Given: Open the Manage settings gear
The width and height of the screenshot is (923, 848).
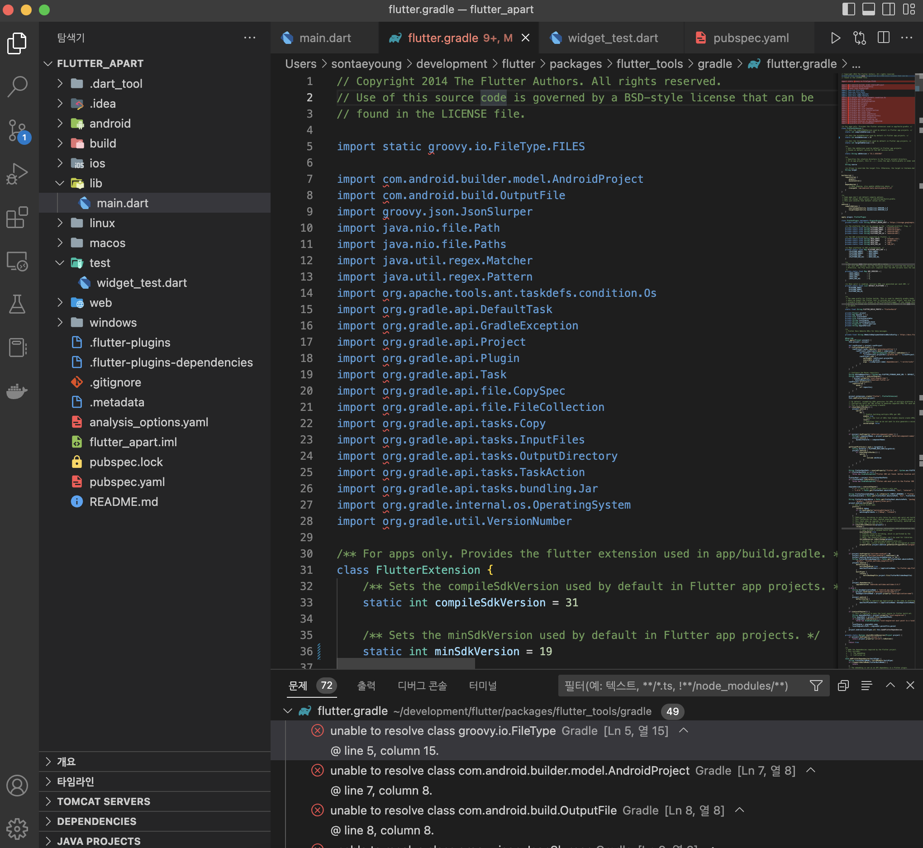Looking at the screenshot, I should (x=18, y=829).
